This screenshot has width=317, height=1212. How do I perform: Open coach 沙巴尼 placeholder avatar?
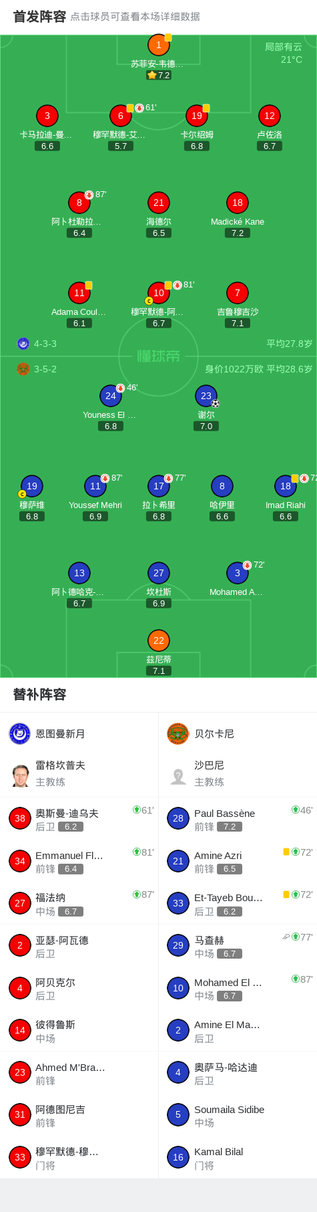(x=178, y=775)
